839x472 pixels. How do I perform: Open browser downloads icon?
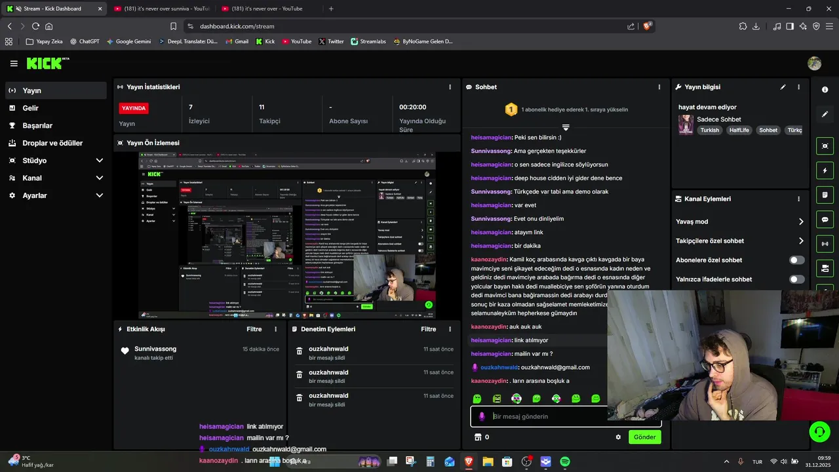pos(756,26)
